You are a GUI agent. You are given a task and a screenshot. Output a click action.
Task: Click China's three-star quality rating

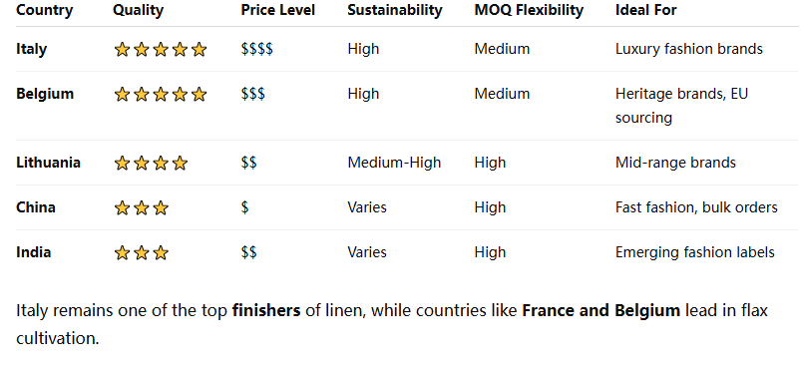pos(141,208)
